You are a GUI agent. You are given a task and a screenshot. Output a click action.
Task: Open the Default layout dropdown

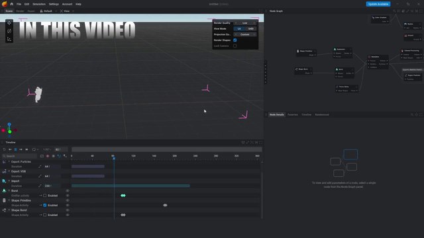(48, 11)
